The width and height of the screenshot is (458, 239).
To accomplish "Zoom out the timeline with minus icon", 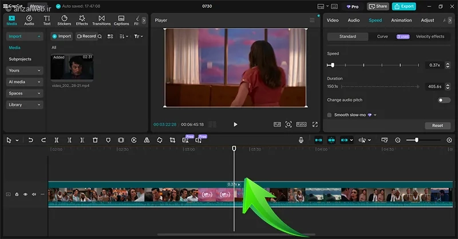I will click(x=398, y=140).
